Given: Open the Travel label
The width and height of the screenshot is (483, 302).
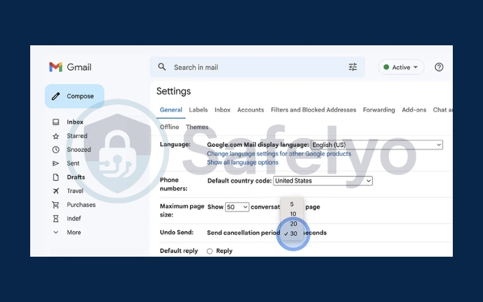Looking at the screenshot, I should click(75, 191).
